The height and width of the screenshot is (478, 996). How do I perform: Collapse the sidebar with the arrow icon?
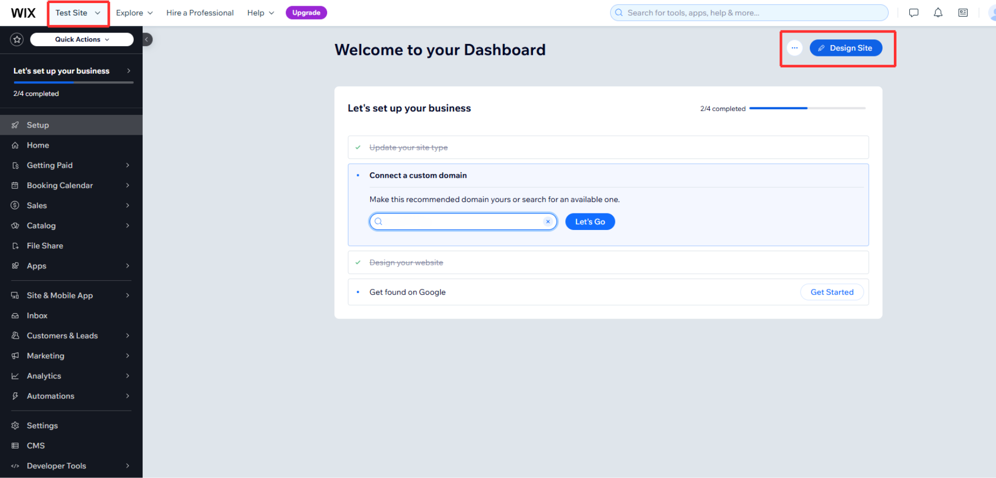pyautogui.click(x=147, y=39)
